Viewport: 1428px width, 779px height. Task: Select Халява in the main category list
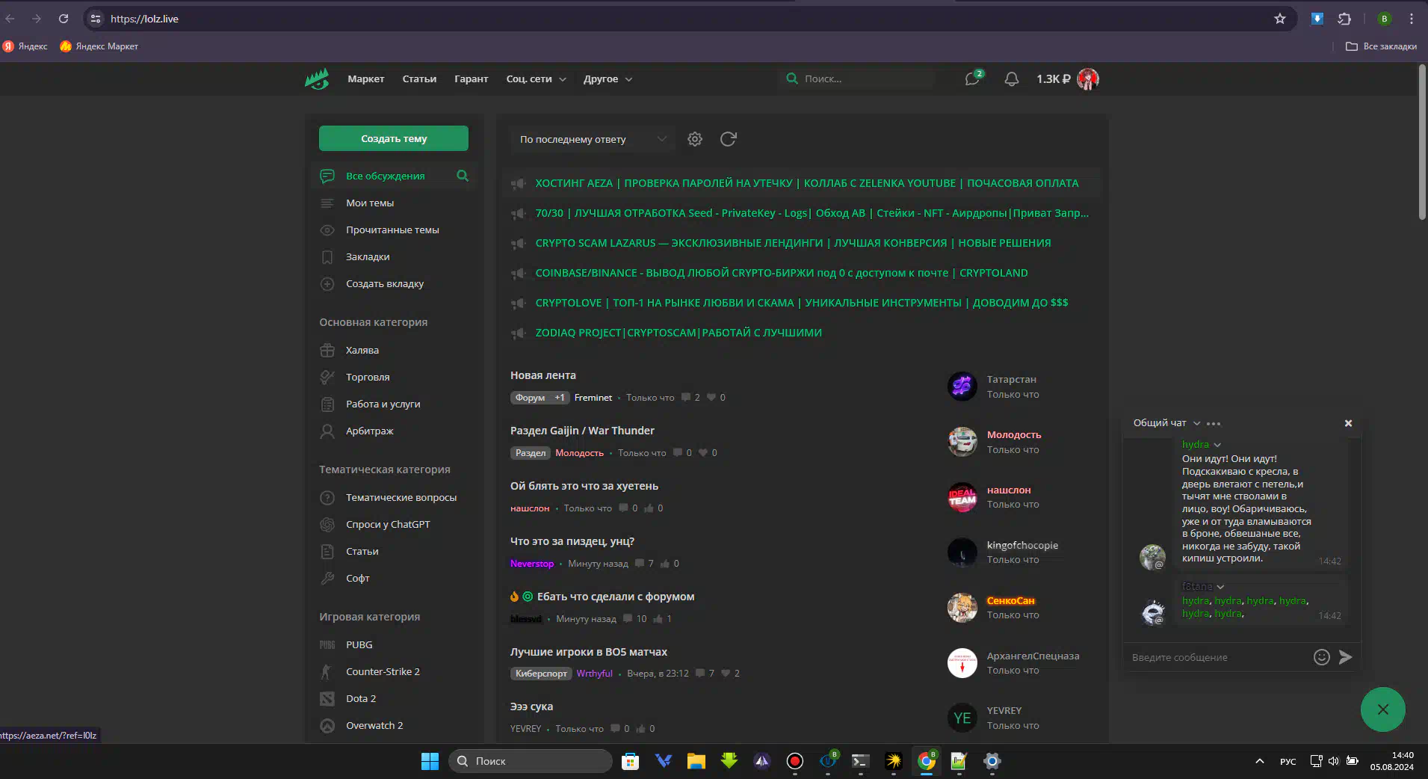point(362,351)
